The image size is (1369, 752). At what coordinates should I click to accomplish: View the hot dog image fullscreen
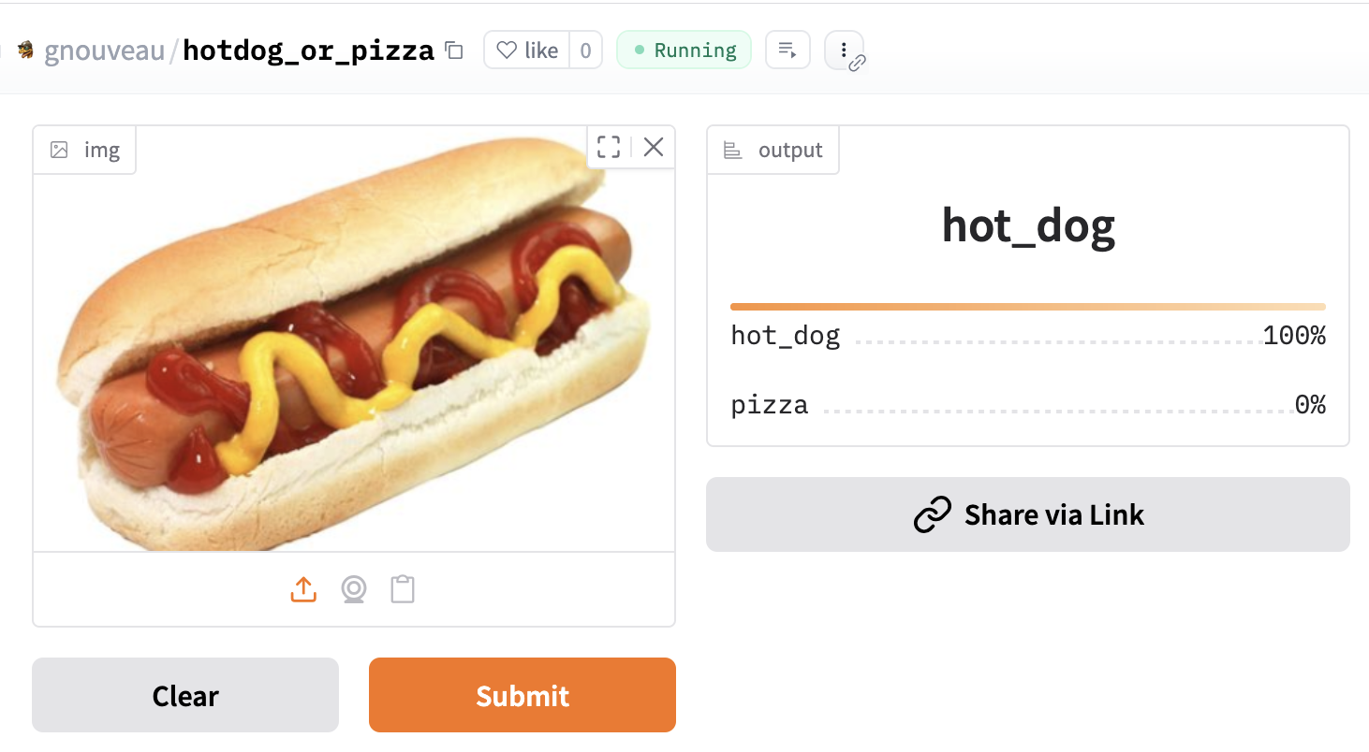pyautogui.click(x=609, y=147)
